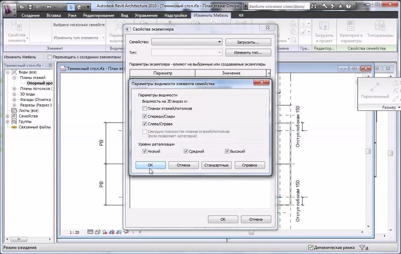Screen dimensions: 401x254
Task: Click the Open folder icon in quick access toolbar
Action: (22, 7)
